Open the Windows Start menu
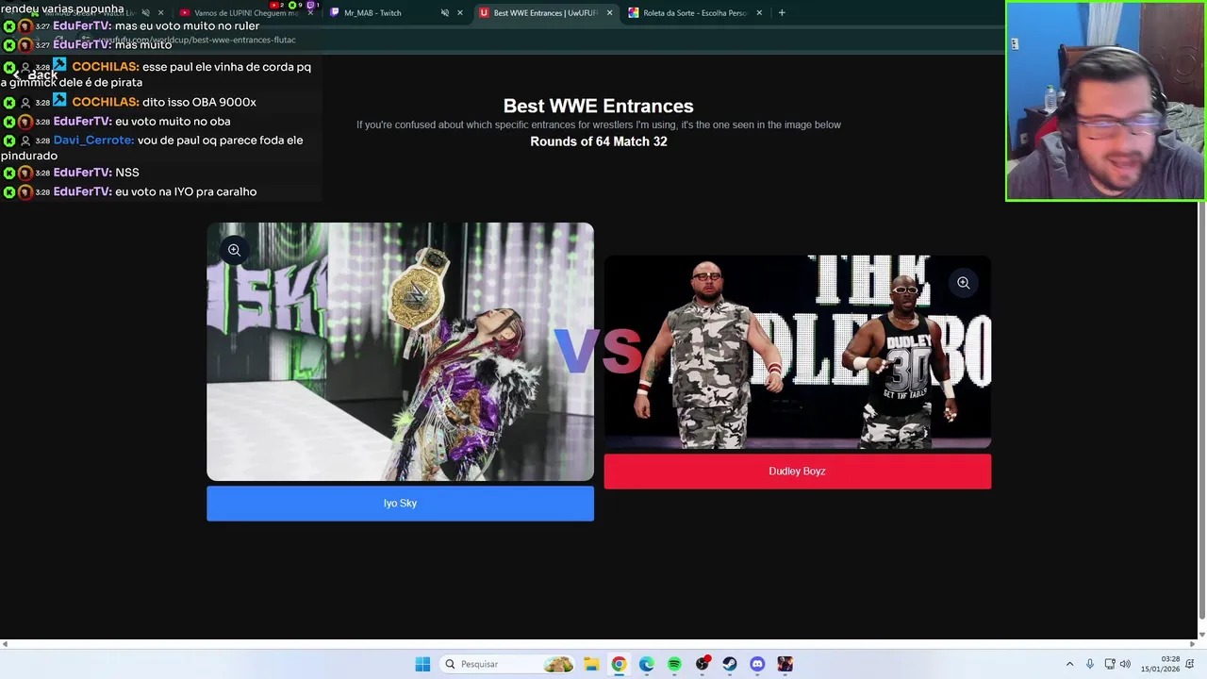The width and height of the screenshot is (1207, 679). point(422,664)
